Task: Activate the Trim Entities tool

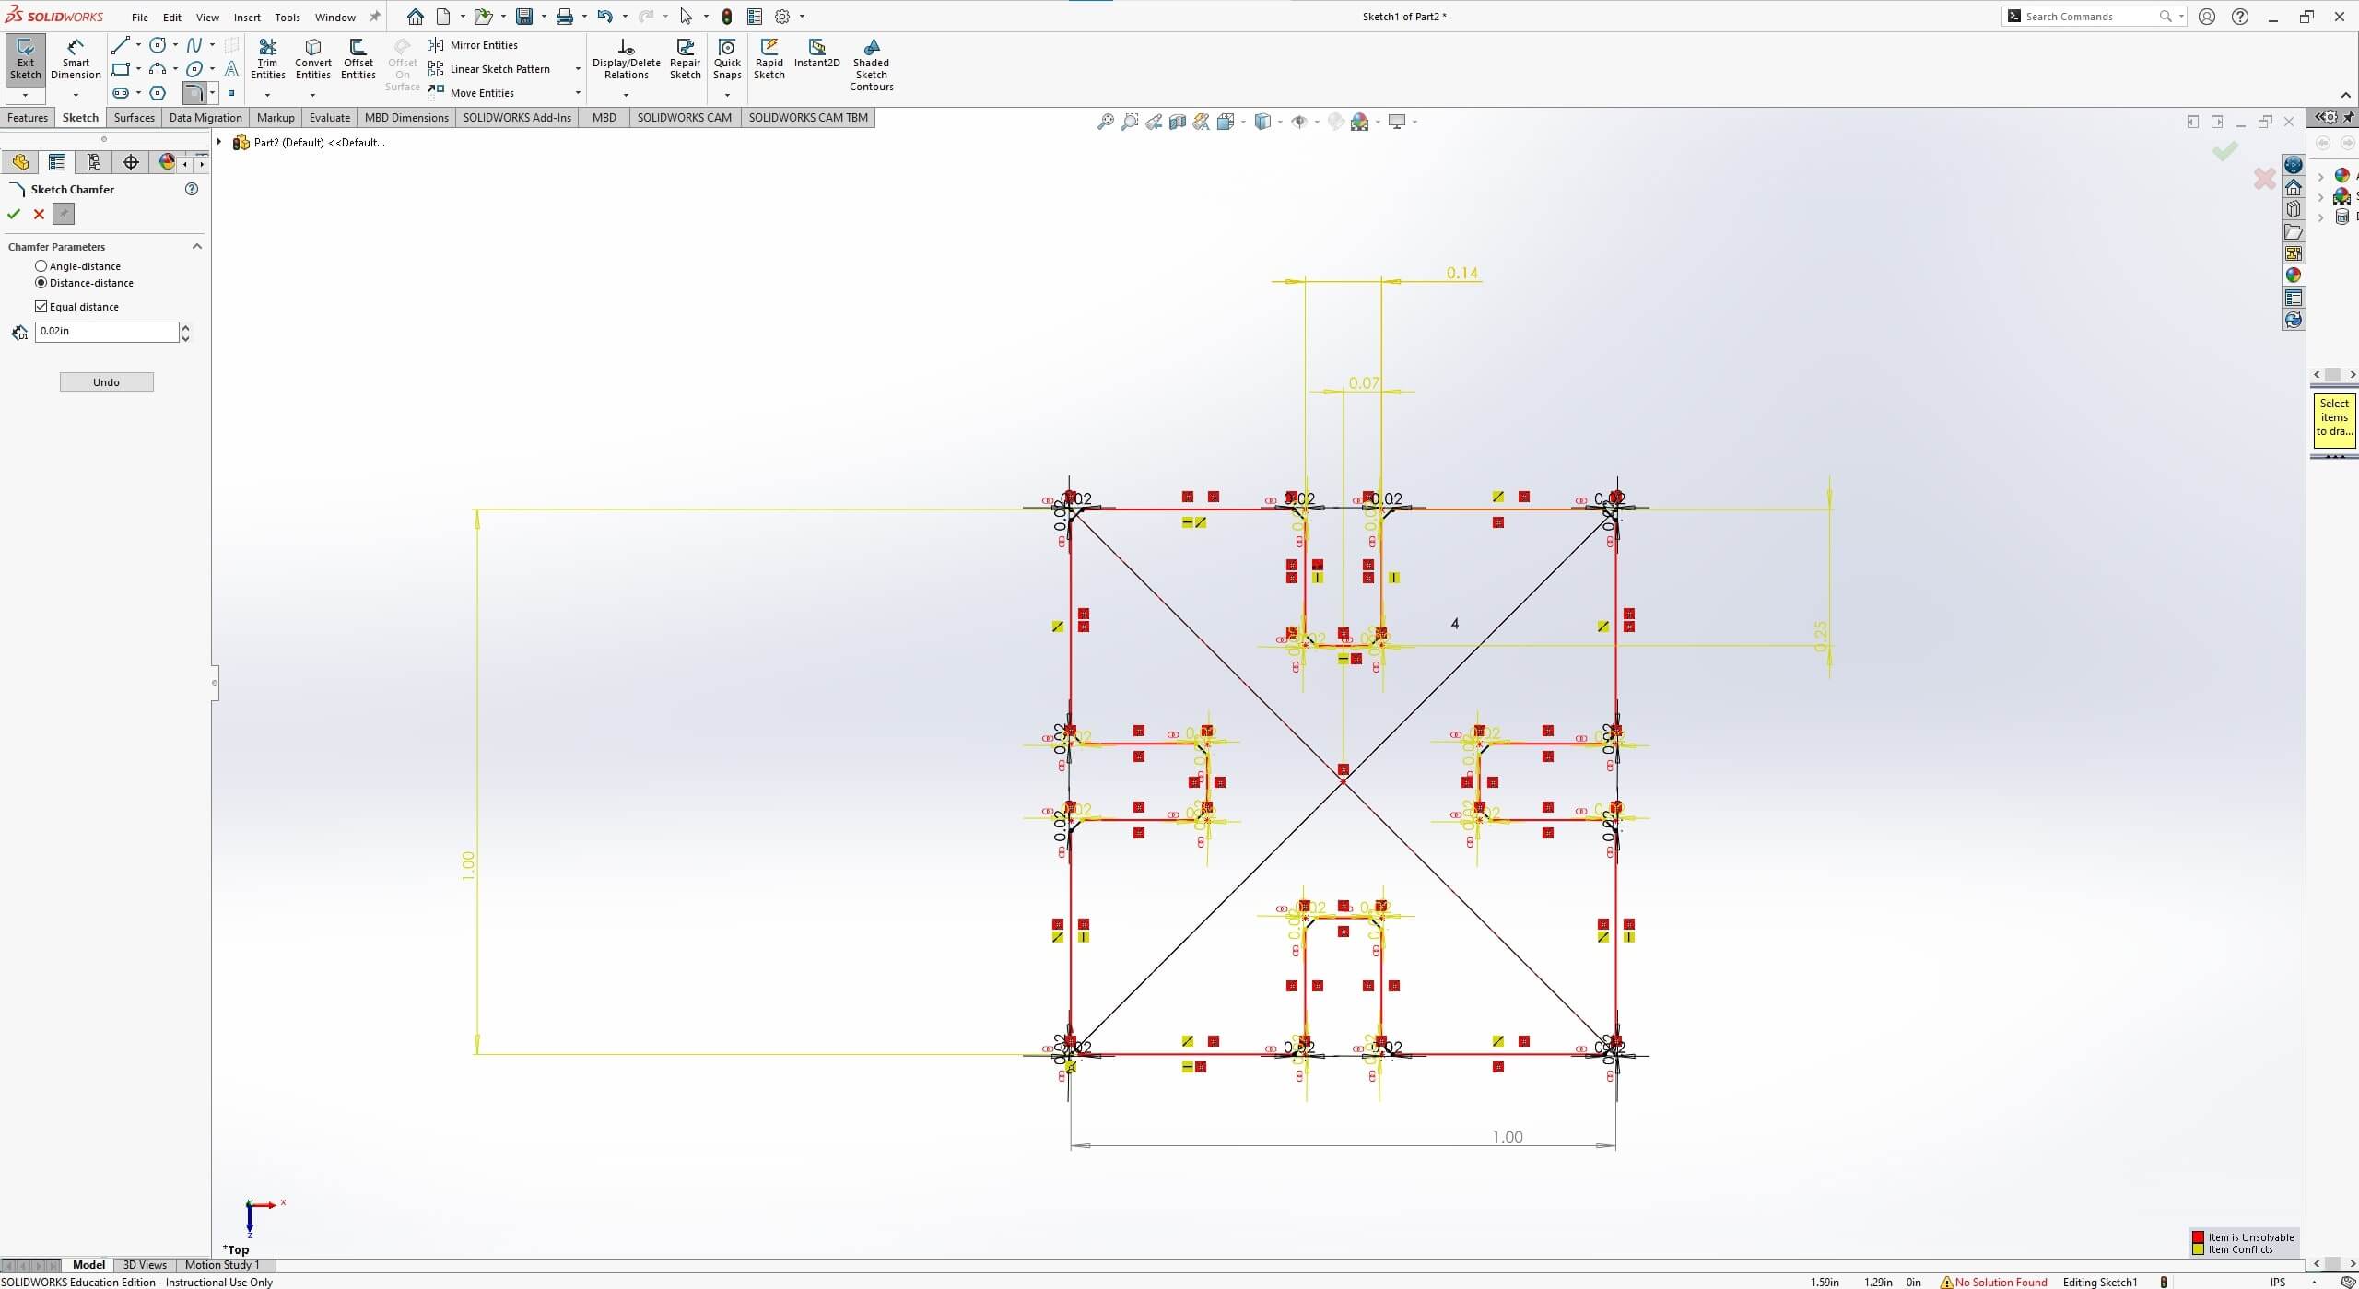Action: click(x=267, y=59)
